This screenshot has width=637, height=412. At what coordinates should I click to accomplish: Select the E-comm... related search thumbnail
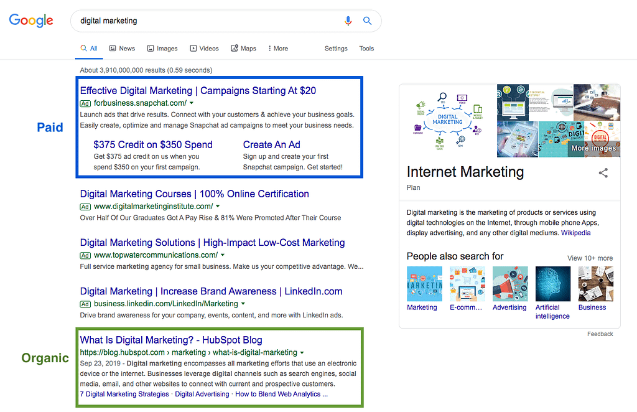point(467,284)
